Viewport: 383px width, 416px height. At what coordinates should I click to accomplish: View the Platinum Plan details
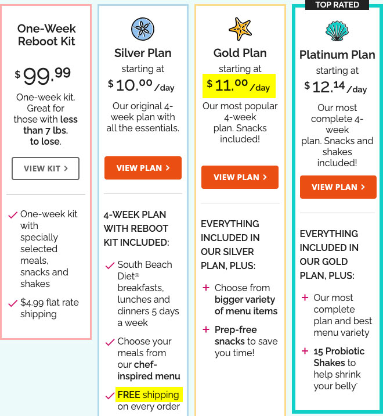[338, 187]
